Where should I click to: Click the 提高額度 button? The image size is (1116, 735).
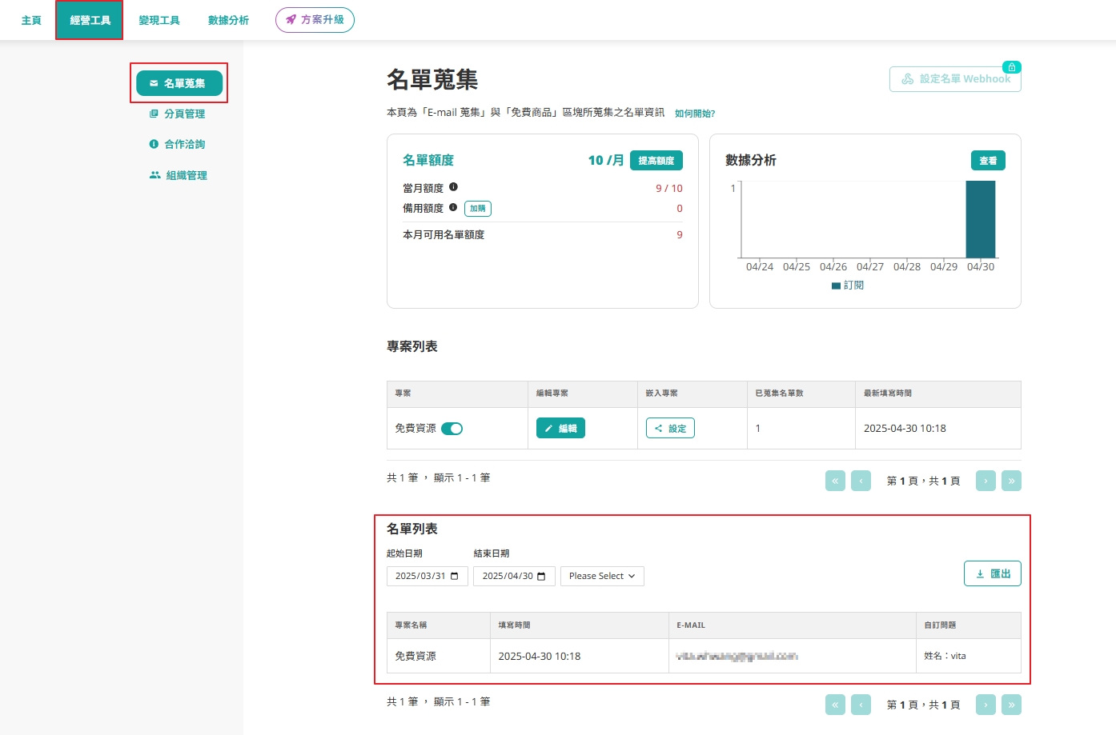[x=656, y=161]
